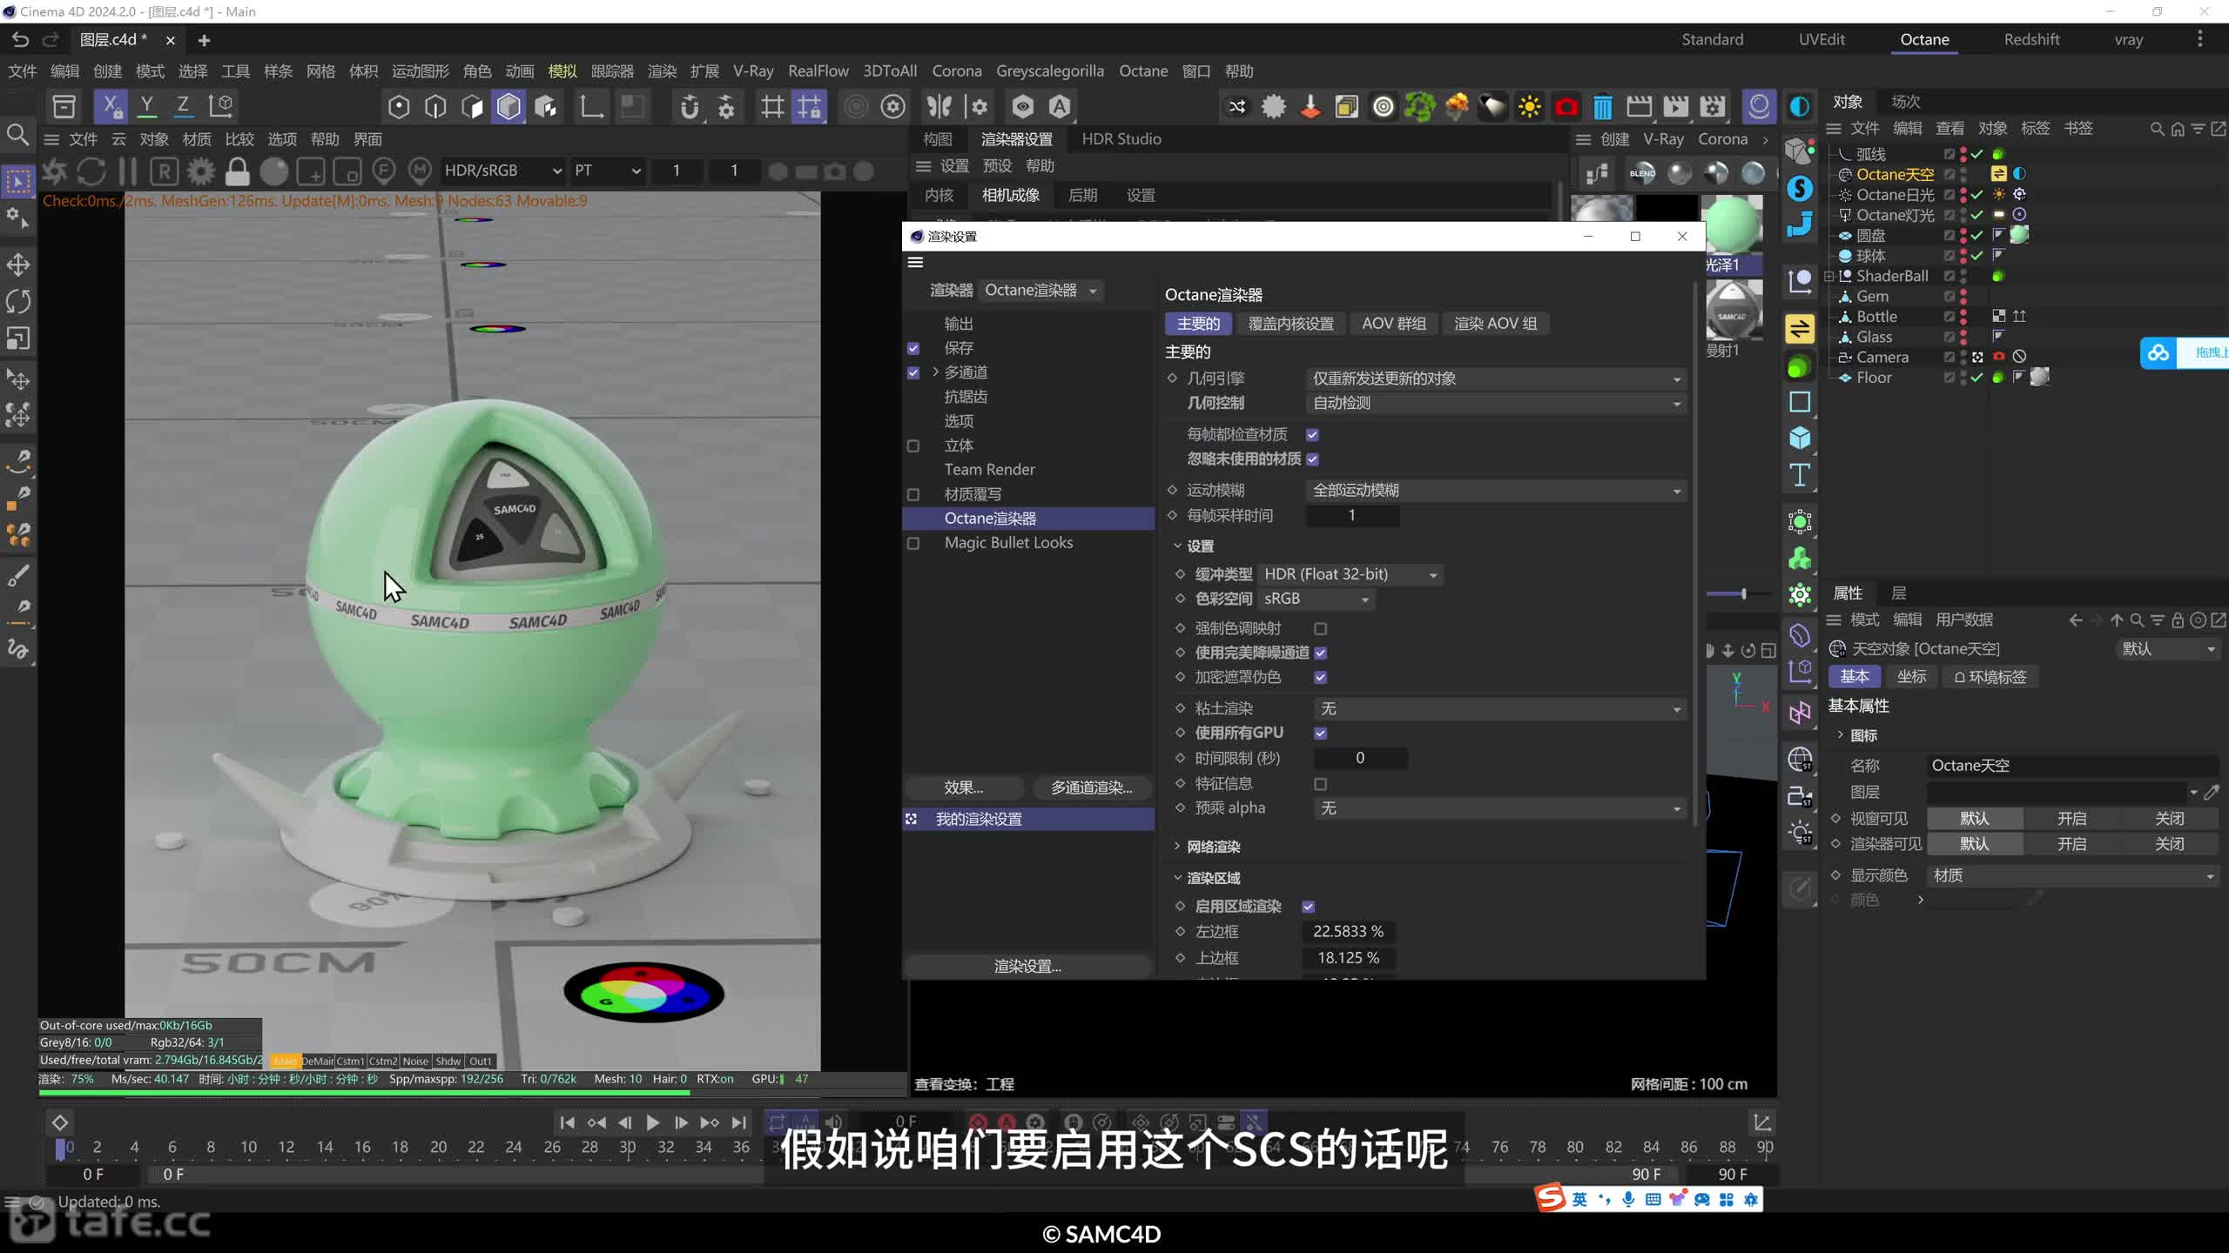Click 开启 for 视窗可见
This screenshot has height=1253, width=2229.
tap(2071, 819)
